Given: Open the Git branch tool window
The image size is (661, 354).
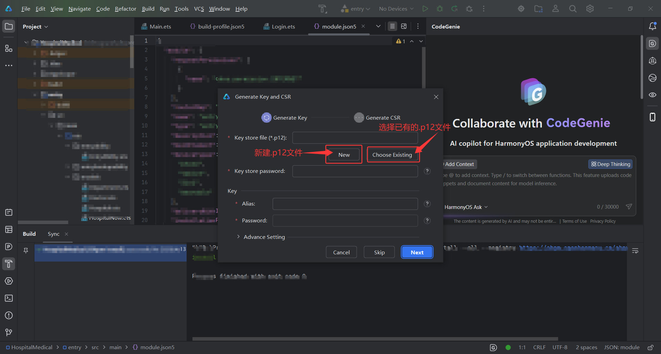Looking at the screenshot, I should (9, 332).
